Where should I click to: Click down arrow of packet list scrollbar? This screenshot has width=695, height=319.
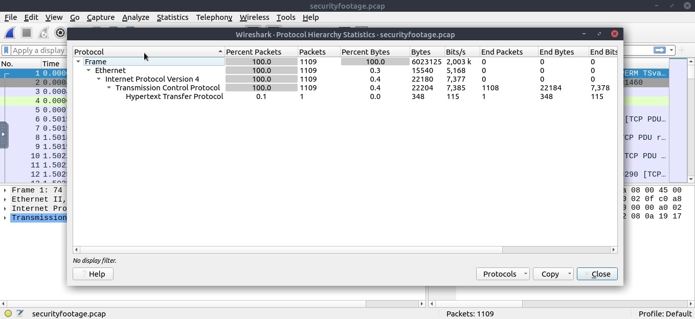691,179
